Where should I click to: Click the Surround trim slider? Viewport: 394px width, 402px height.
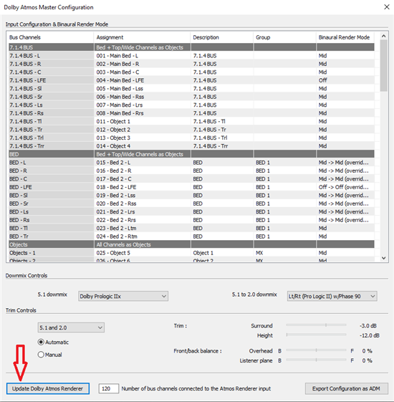(x=316, y=325)
